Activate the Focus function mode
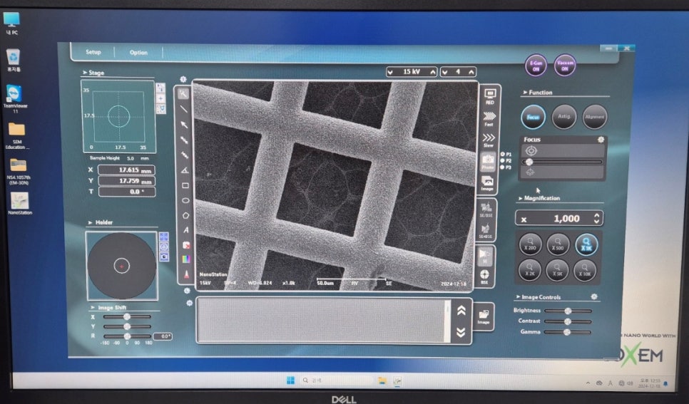This screenshot has height=404, width=689. click(533, 117)
